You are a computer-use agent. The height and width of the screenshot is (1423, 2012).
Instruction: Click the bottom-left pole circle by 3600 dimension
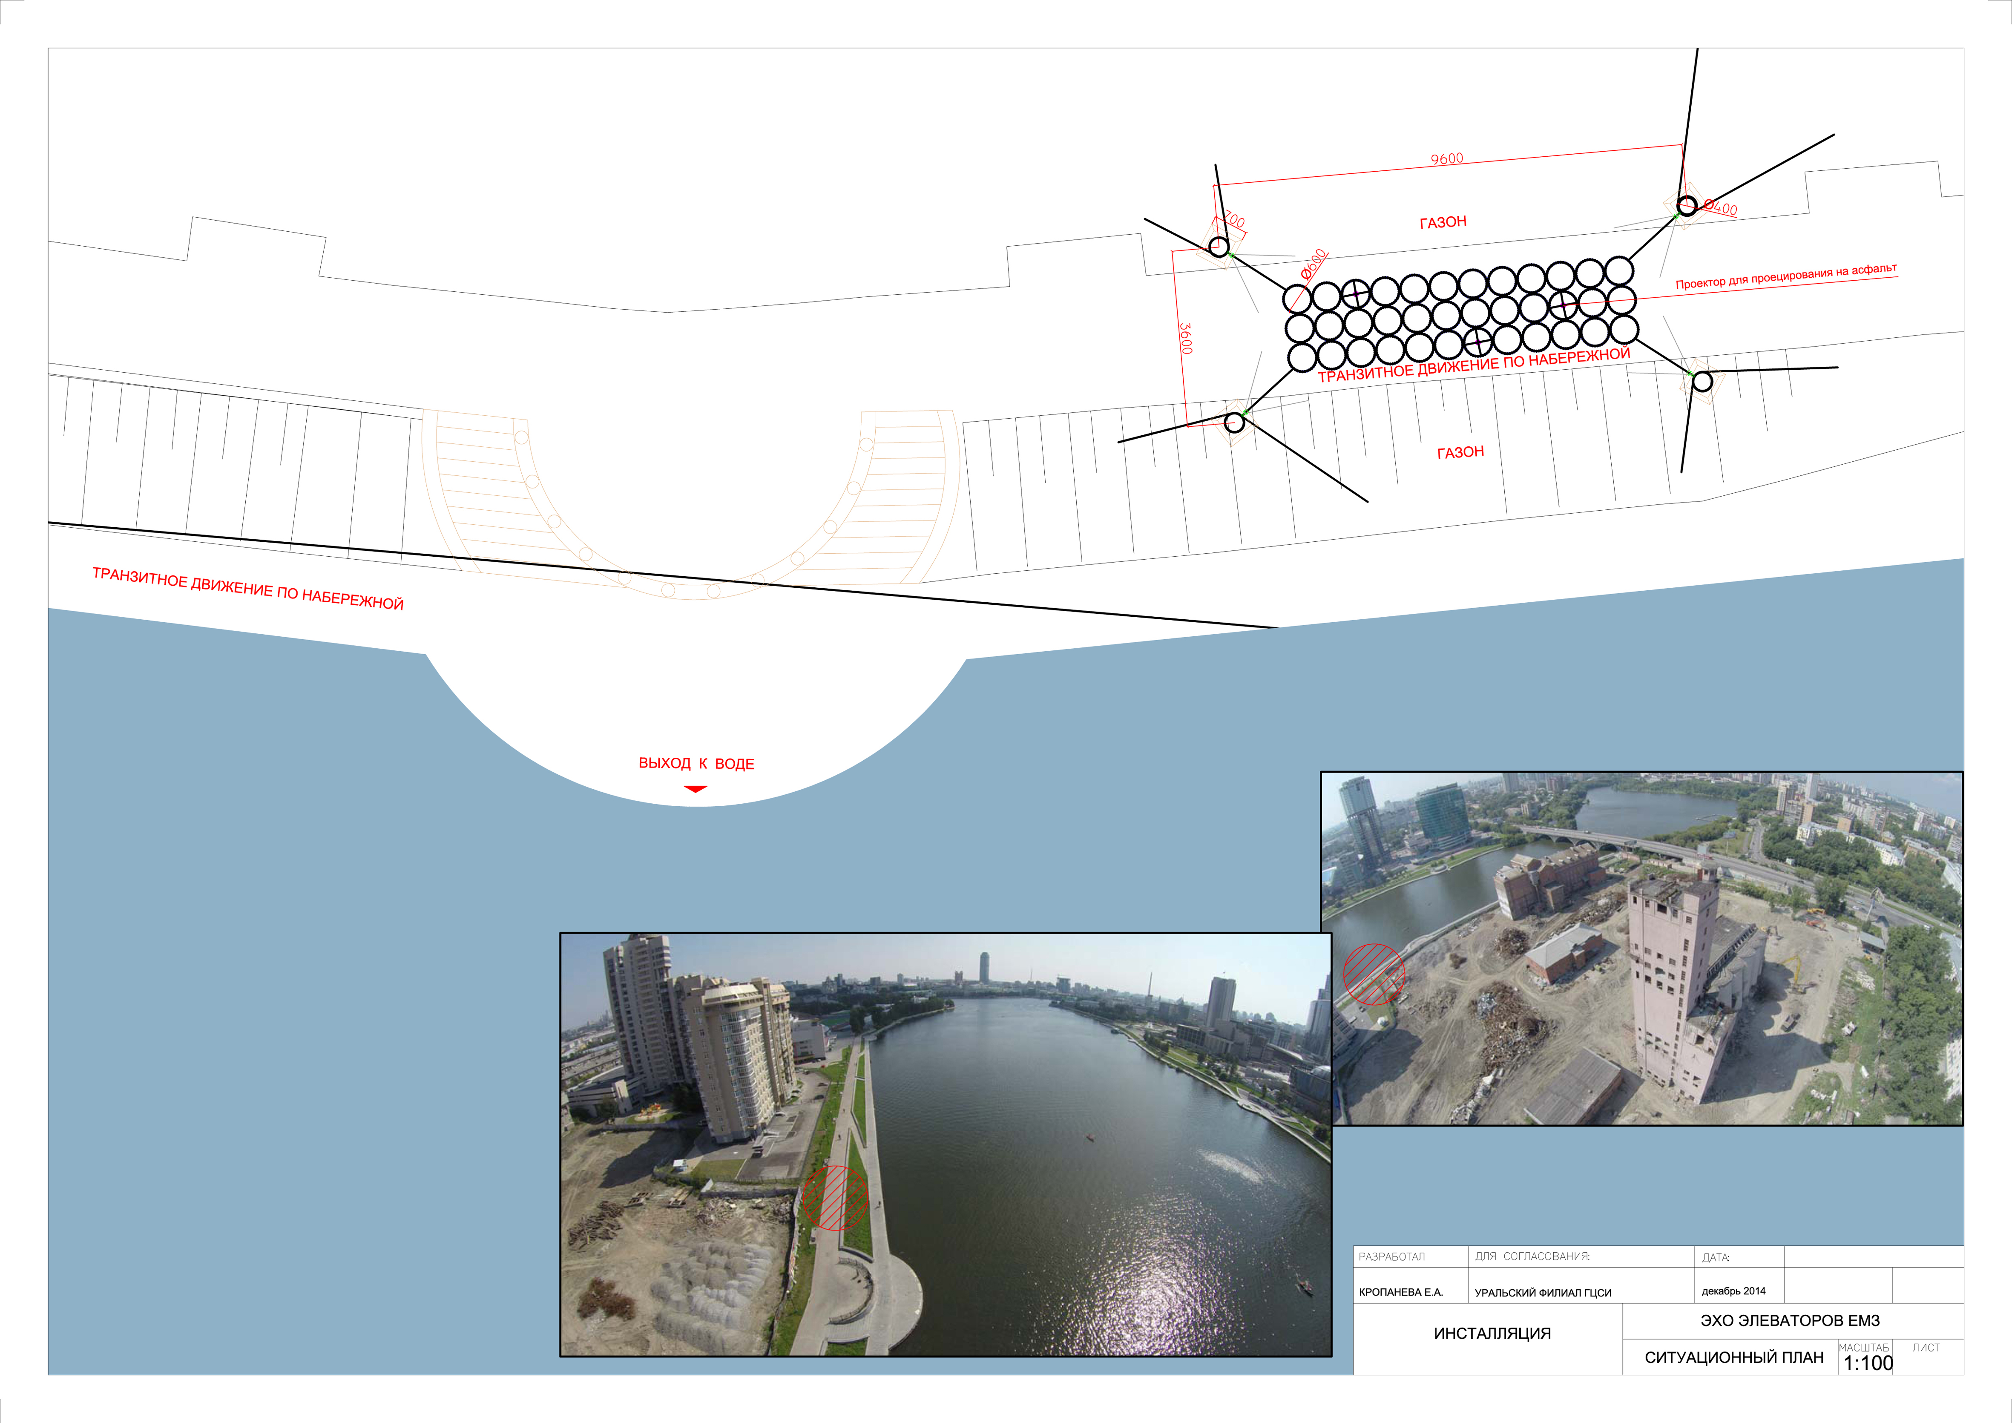[x=1234, y=423]
